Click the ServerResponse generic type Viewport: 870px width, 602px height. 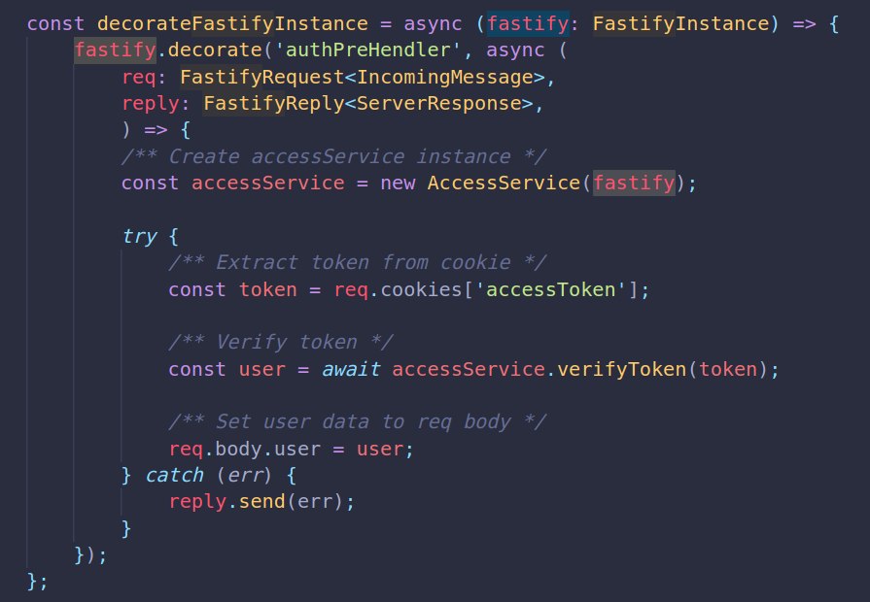[438, 104]
